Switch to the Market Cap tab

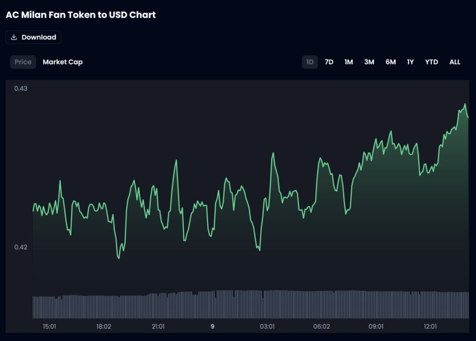point(63,62)
